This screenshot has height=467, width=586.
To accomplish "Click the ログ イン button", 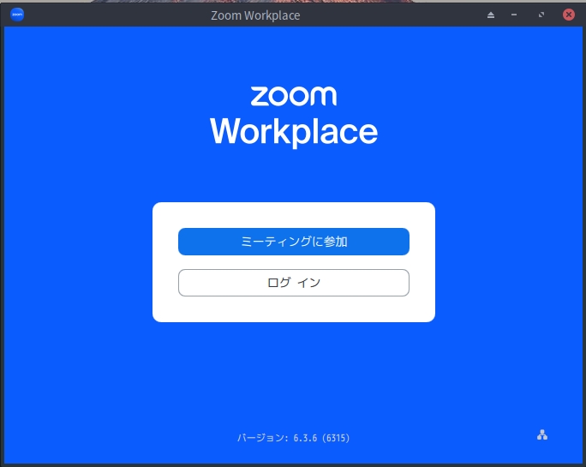I will [293, 283].
